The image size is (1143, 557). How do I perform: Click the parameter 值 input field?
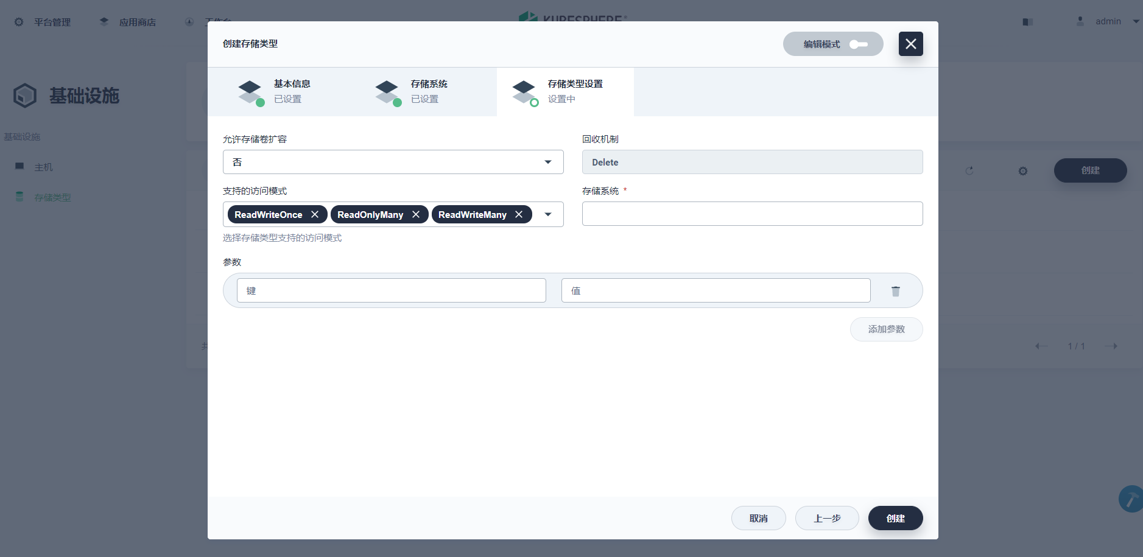716,290
